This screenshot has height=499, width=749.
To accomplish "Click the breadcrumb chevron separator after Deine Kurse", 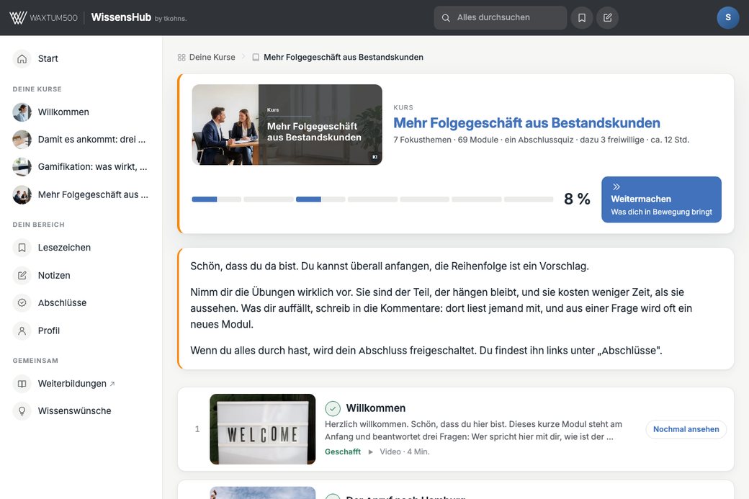I will pos(243,57).
